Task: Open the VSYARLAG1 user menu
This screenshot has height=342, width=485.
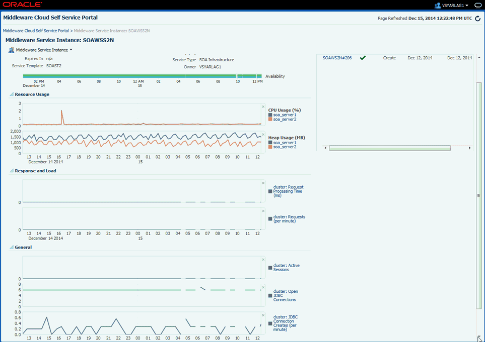Action: pyautogui.click(x=455, y=6)
